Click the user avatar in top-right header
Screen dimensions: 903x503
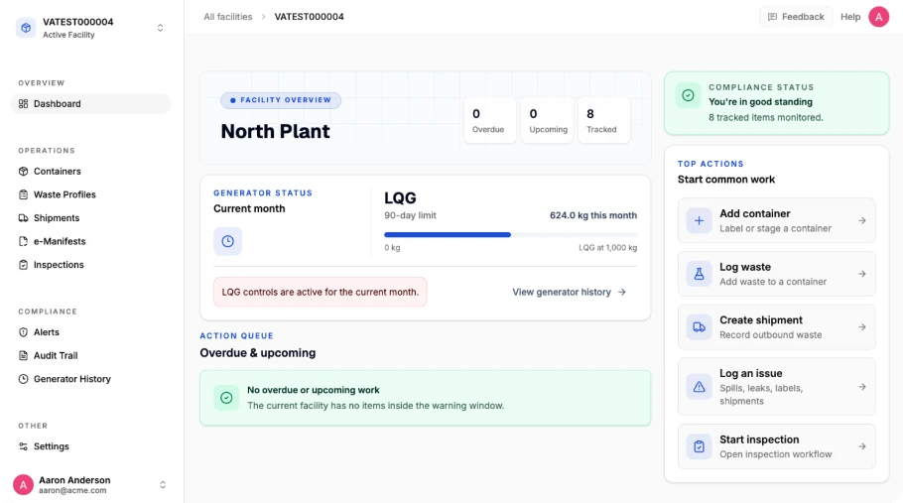tap(879, 17)
